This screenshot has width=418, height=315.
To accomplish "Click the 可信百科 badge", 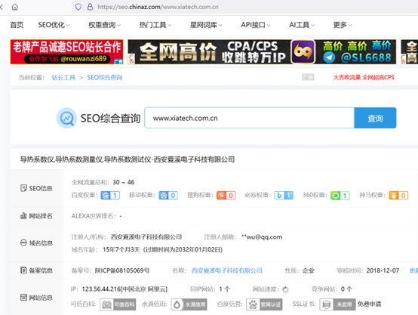I will point(118,304).
